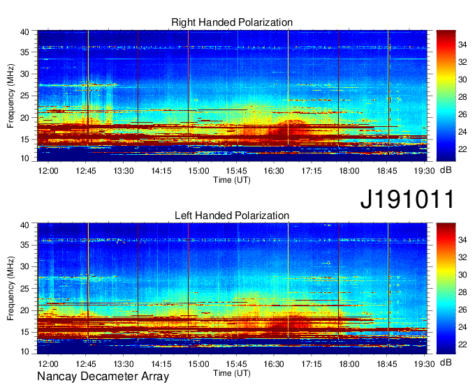Screen dimensions: 475x385
Task: Click the 25 MHz tick of Right Handed plot
Action: (24, 96)
